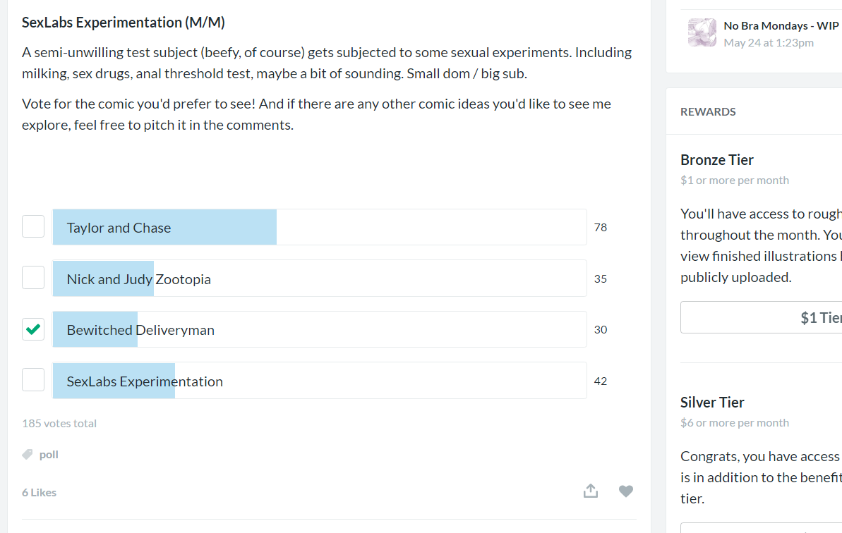
Task: Click the 185 votes total text
Action: [x=59, y=424]
